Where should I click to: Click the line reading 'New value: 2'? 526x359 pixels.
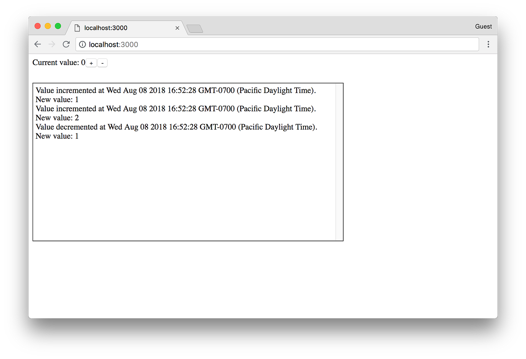57,118
